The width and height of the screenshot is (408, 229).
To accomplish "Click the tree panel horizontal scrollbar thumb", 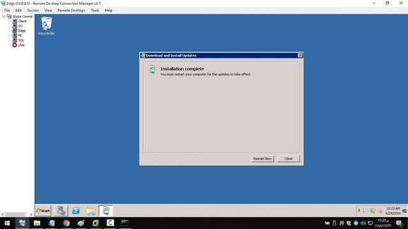I will 15,214.
